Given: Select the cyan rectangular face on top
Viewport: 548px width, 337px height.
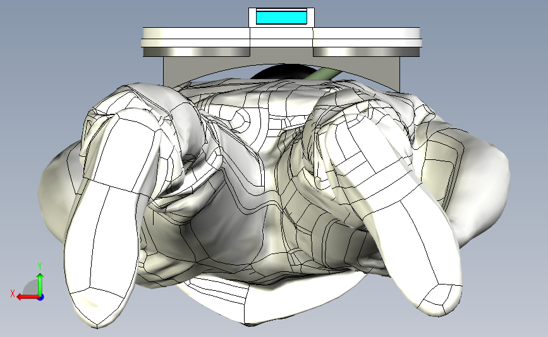Looking at the screenshot, I should pyautogui.click(x=281, y=17).
